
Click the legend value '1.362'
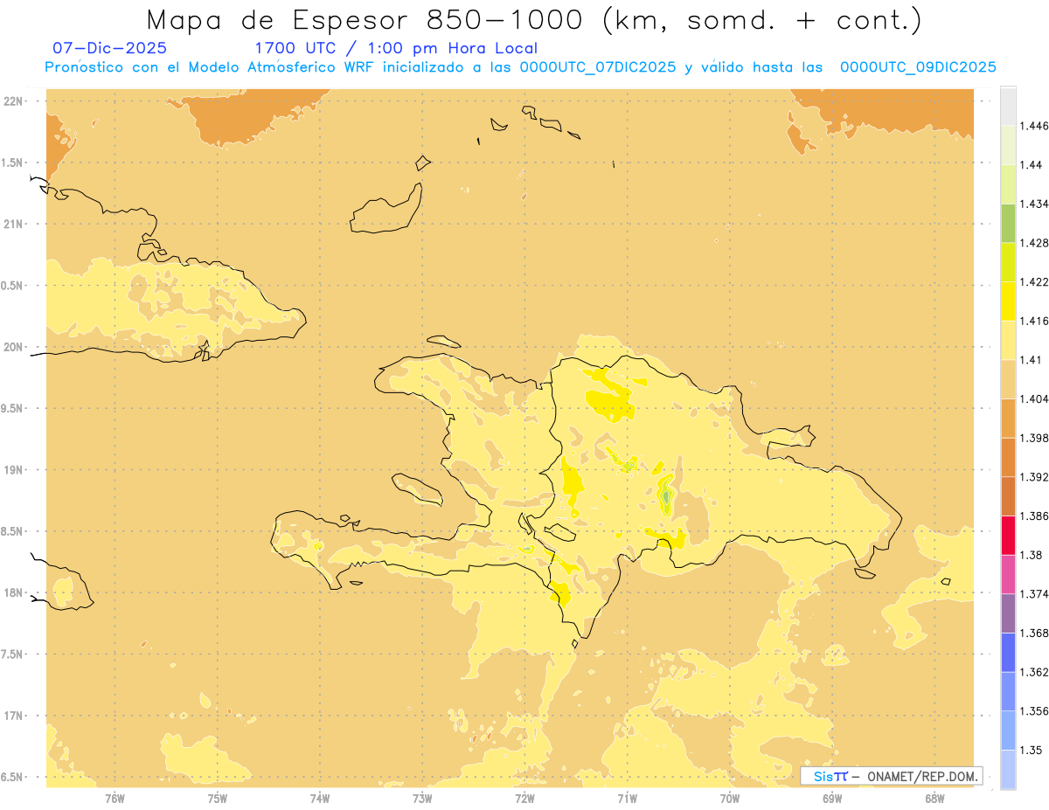coord(1033,672)
